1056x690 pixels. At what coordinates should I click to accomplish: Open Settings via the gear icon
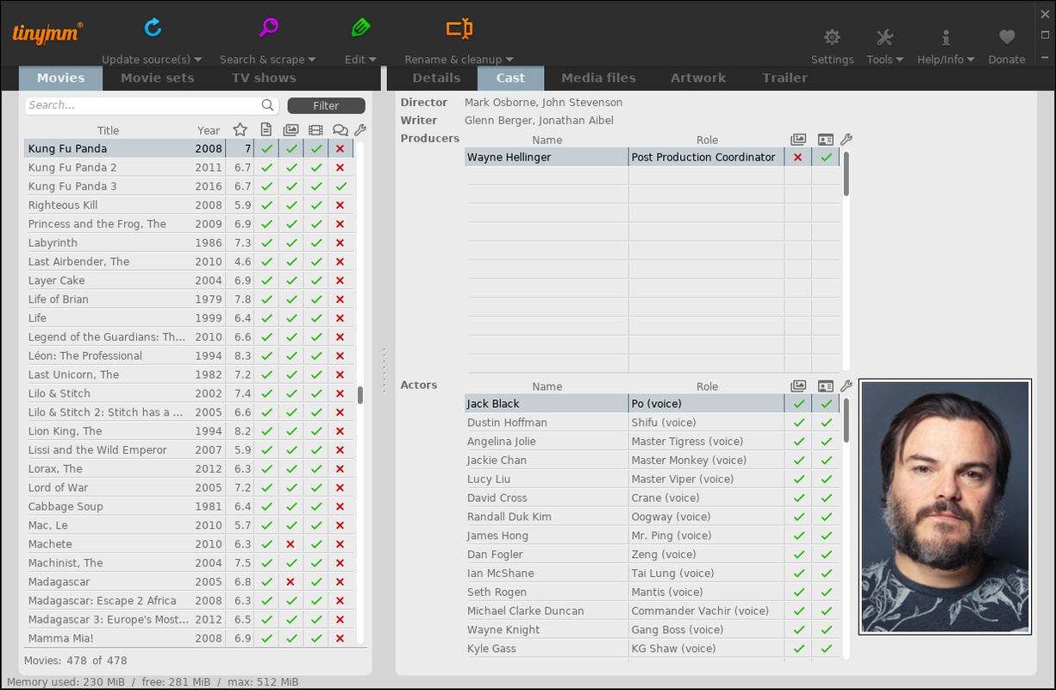[x=832, y=37]
